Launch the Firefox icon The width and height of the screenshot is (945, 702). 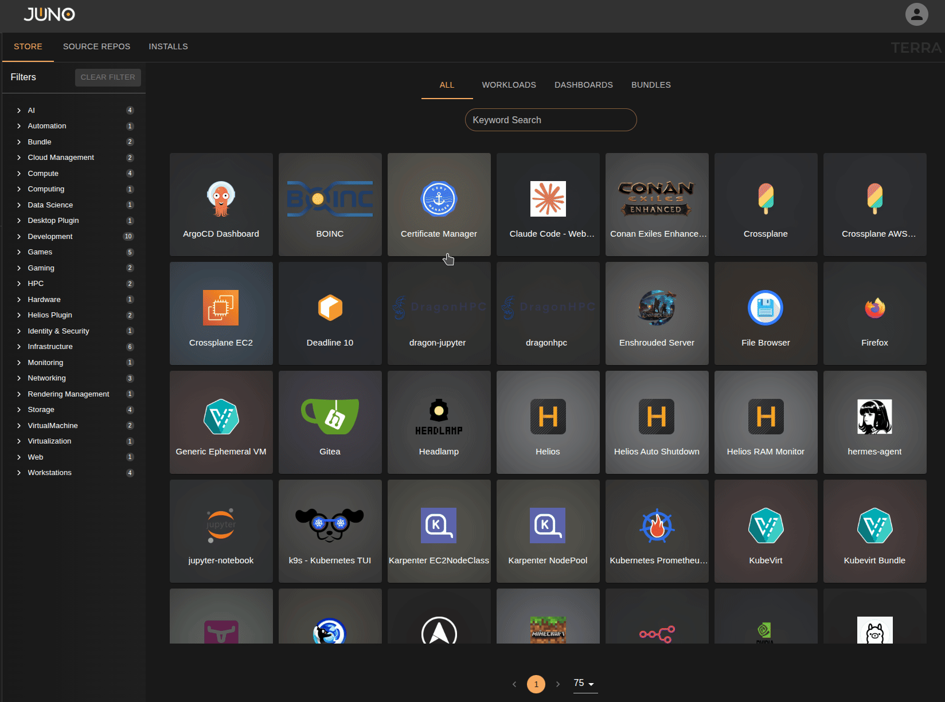point(874,308)
